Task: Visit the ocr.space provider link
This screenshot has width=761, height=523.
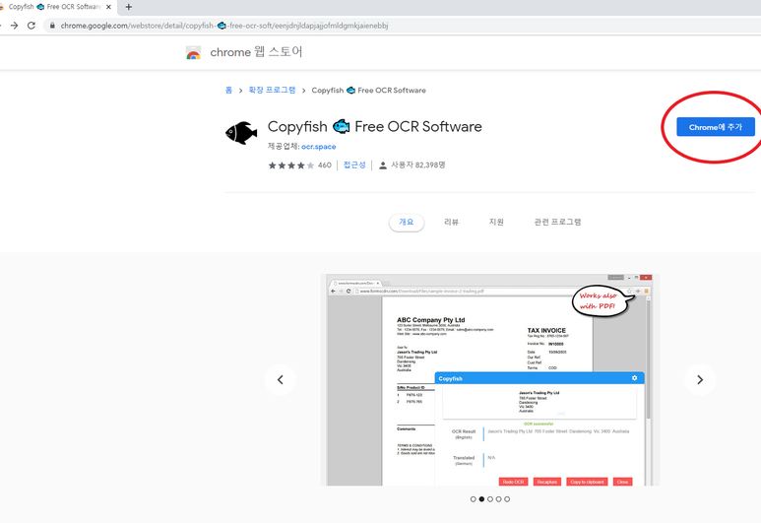Action: (318, 146)
